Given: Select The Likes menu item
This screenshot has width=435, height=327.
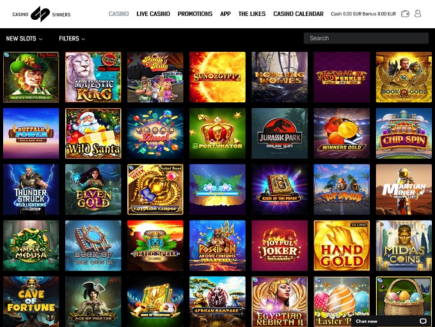Looking at the screenshot, I should pos(252,14).
